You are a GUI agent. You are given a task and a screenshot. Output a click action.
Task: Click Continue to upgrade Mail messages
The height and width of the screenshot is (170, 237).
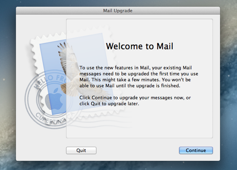(196, 150)
